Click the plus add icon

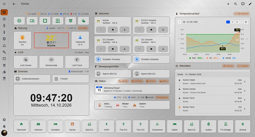click(228, 4)
